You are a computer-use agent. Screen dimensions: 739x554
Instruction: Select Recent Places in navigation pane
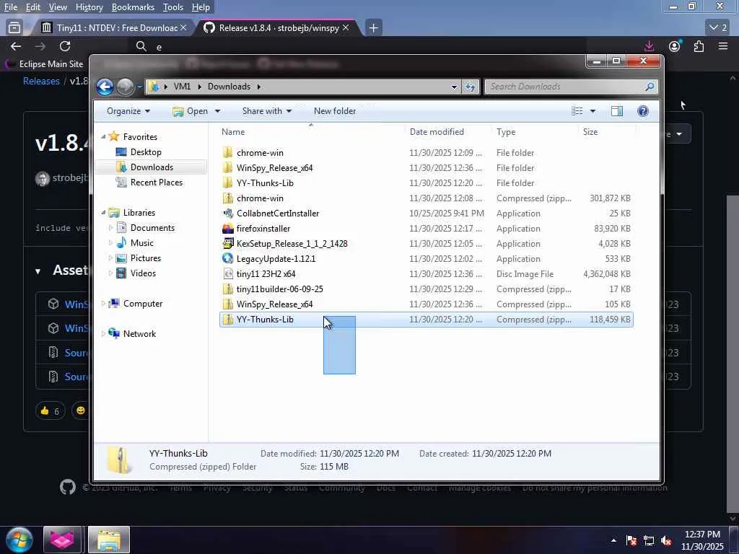pyautogui.click(x=156, y=183)
